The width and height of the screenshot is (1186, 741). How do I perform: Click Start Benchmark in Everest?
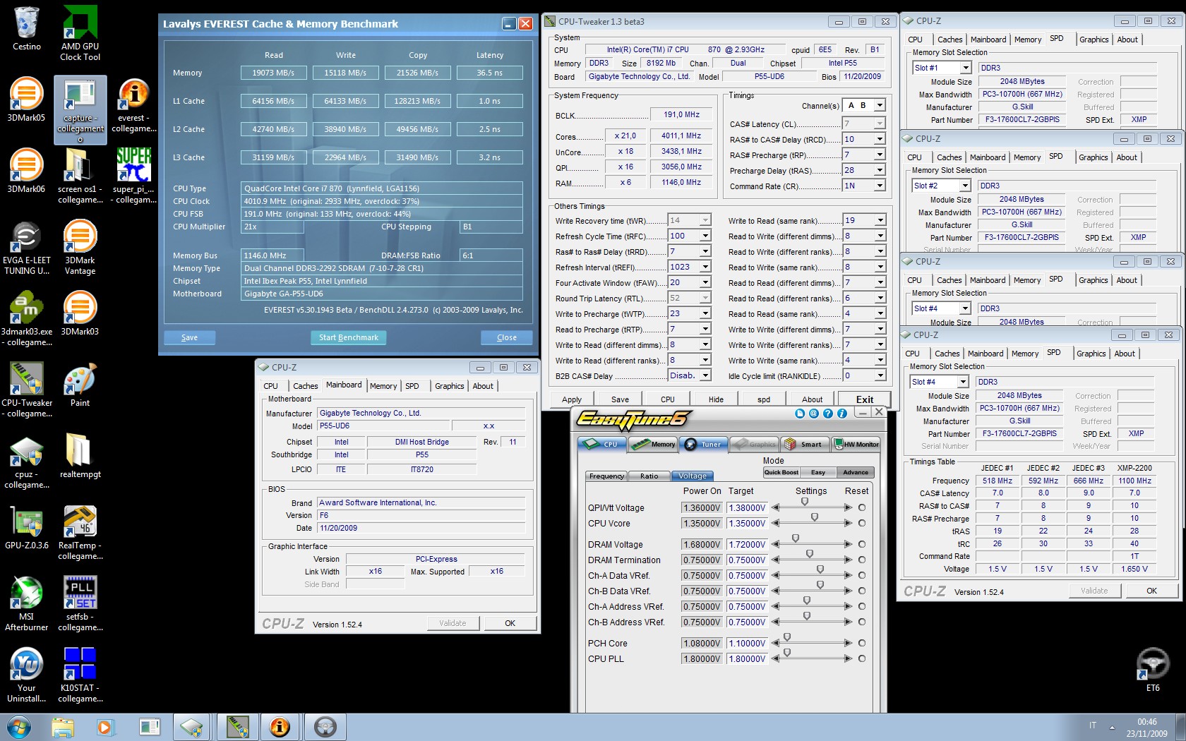pyautogui.click(x=348, y=337)
